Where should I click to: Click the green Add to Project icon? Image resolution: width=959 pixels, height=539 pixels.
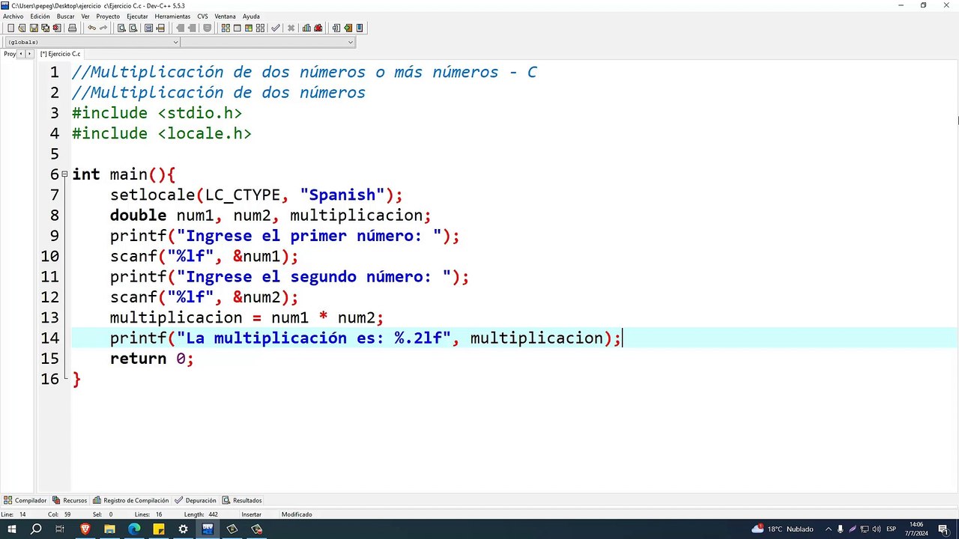348,28
